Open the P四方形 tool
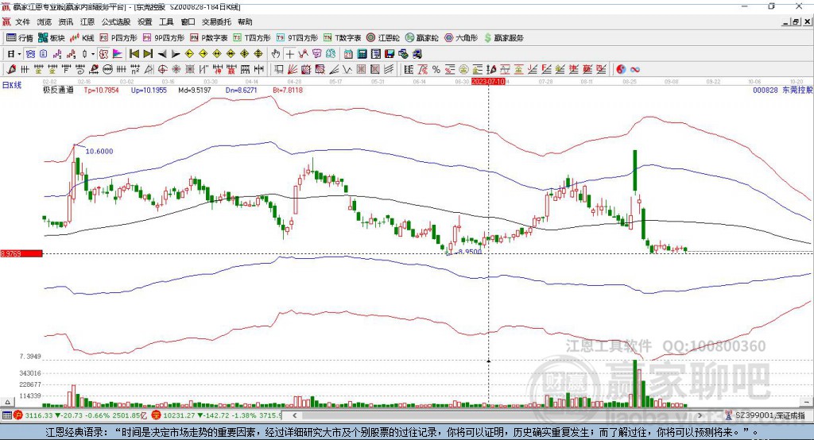 coord(118,38)
